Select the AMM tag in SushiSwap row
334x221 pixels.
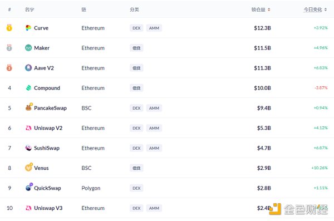[x=154, y=148]
